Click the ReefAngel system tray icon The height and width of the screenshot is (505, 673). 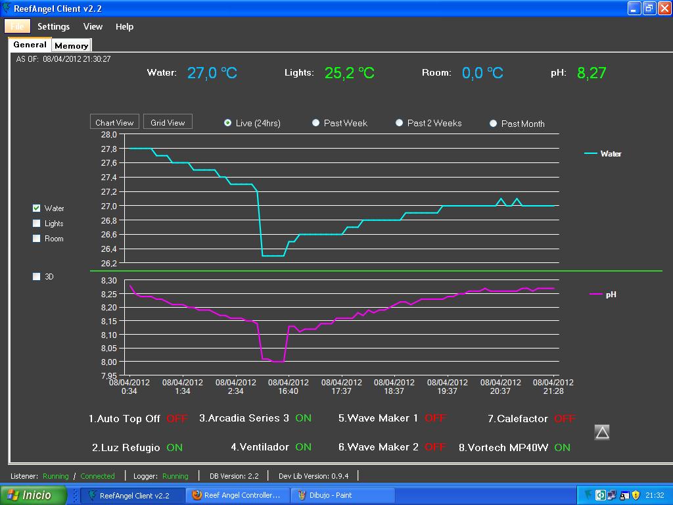588,495
